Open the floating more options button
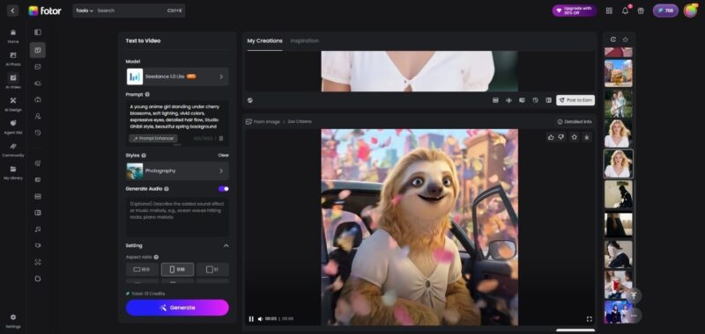 (x=634, y=316)
